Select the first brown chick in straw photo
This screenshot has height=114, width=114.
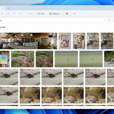pos(30,95)
